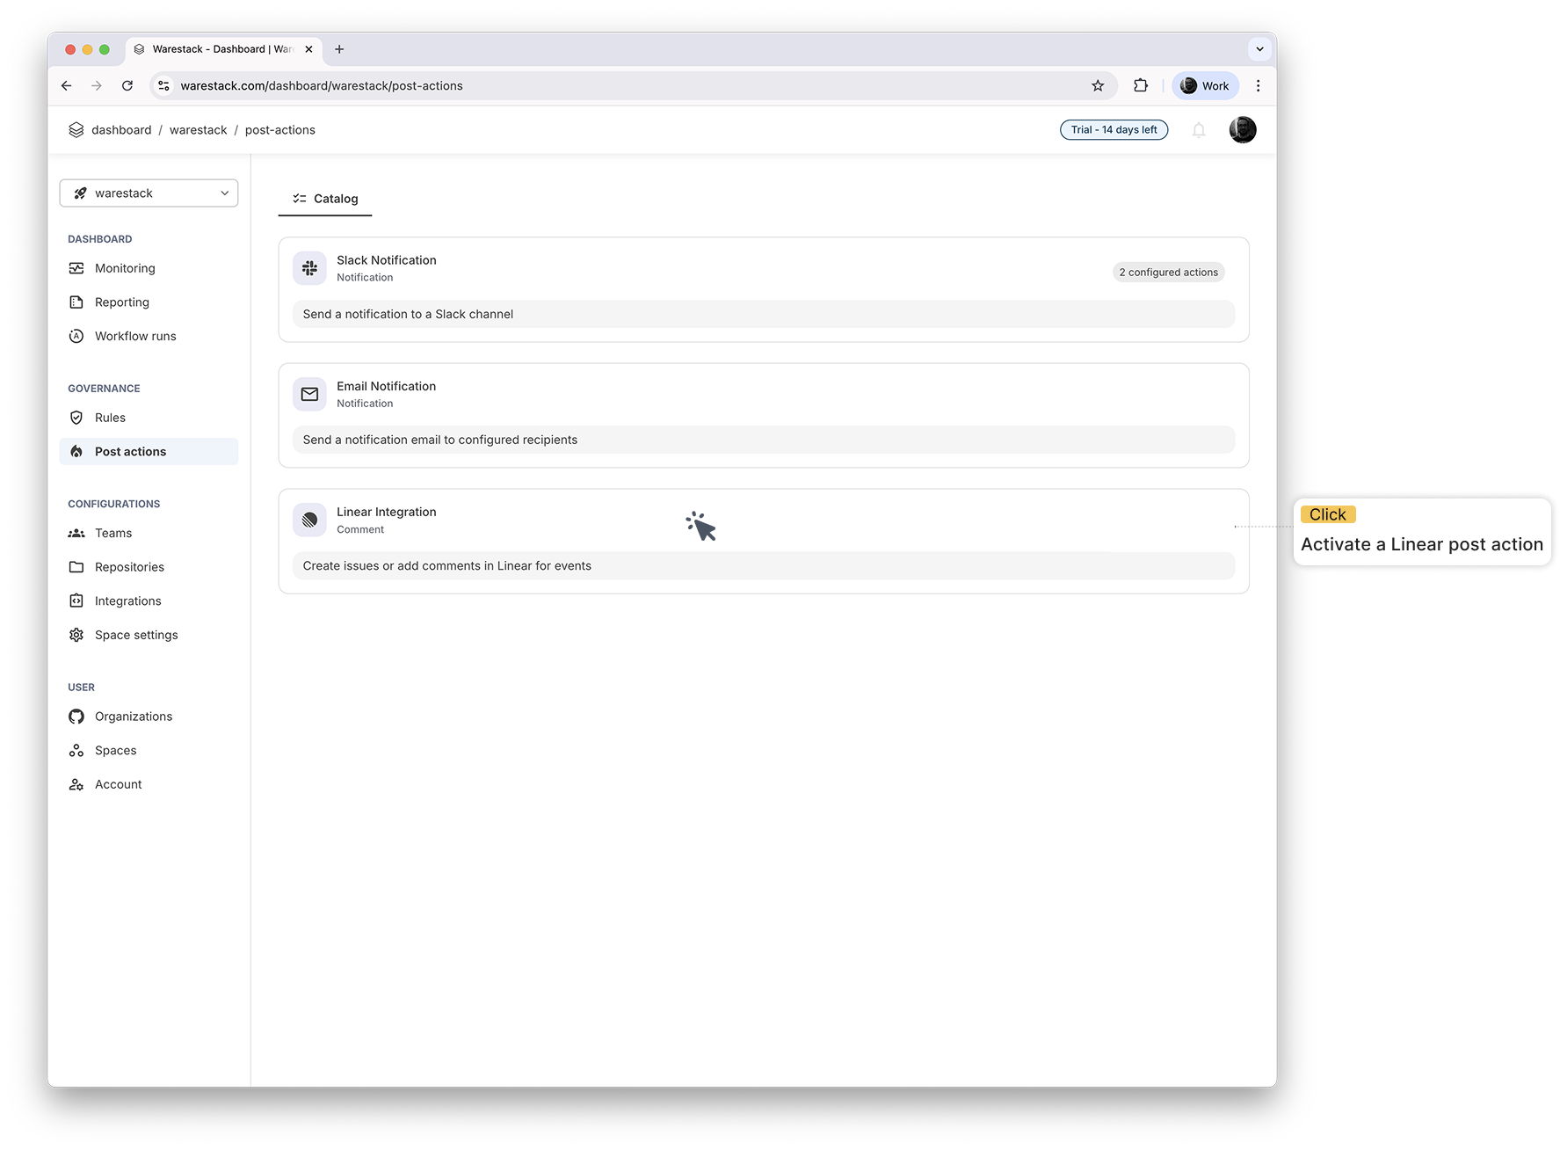Open the Integrations sidebar item
Viewport: 1560px width, 1150px height.
(x=127, y=601)
